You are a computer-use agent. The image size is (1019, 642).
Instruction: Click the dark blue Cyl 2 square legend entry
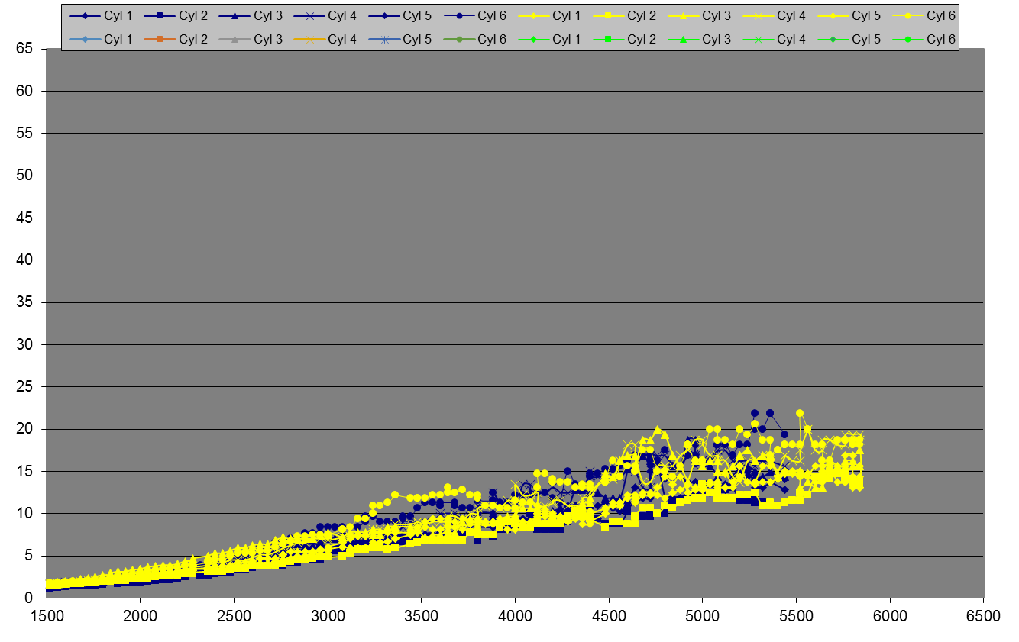[192, 15]
